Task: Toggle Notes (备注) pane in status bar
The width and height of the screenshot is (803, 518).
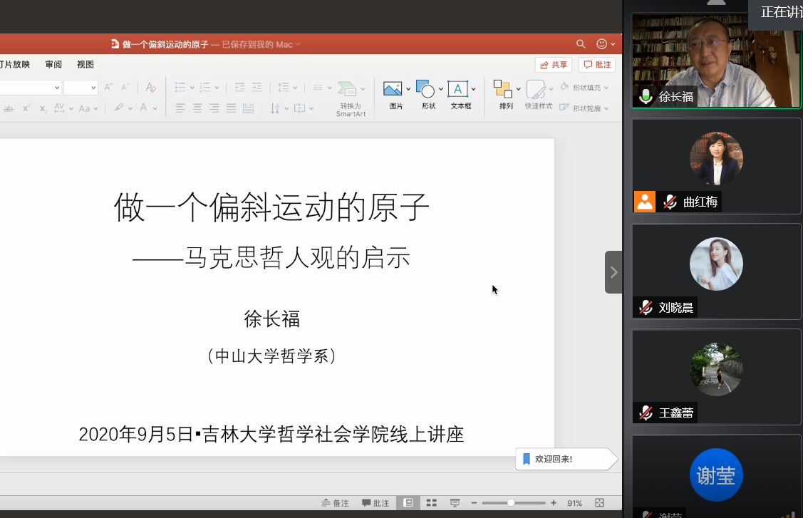Action: [335, 503]
